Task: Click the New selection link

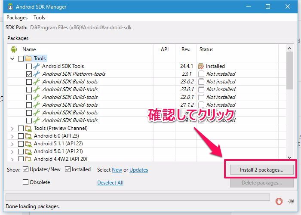Action: 117,170
